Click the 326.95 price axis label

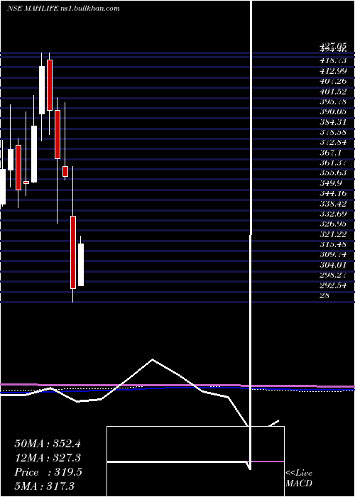pos(333,224)
